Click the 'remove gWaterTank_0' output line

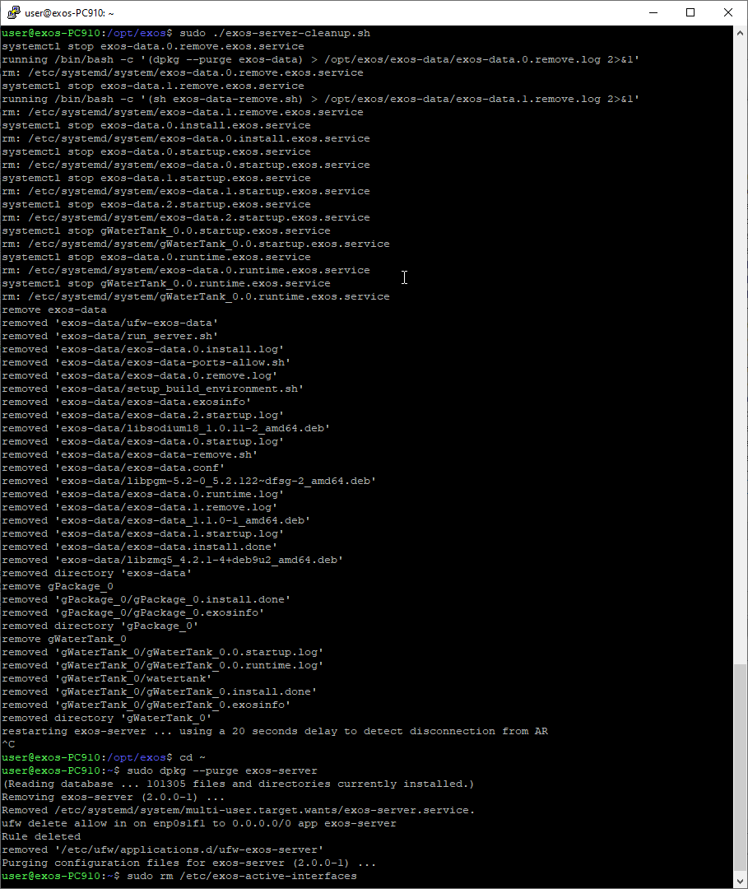pos(64,639)
